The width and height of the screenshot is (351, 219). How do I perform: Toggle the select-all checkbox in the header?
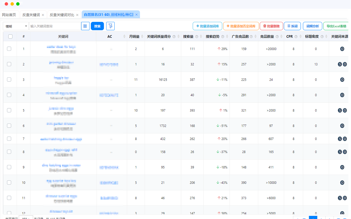[10, 36]
